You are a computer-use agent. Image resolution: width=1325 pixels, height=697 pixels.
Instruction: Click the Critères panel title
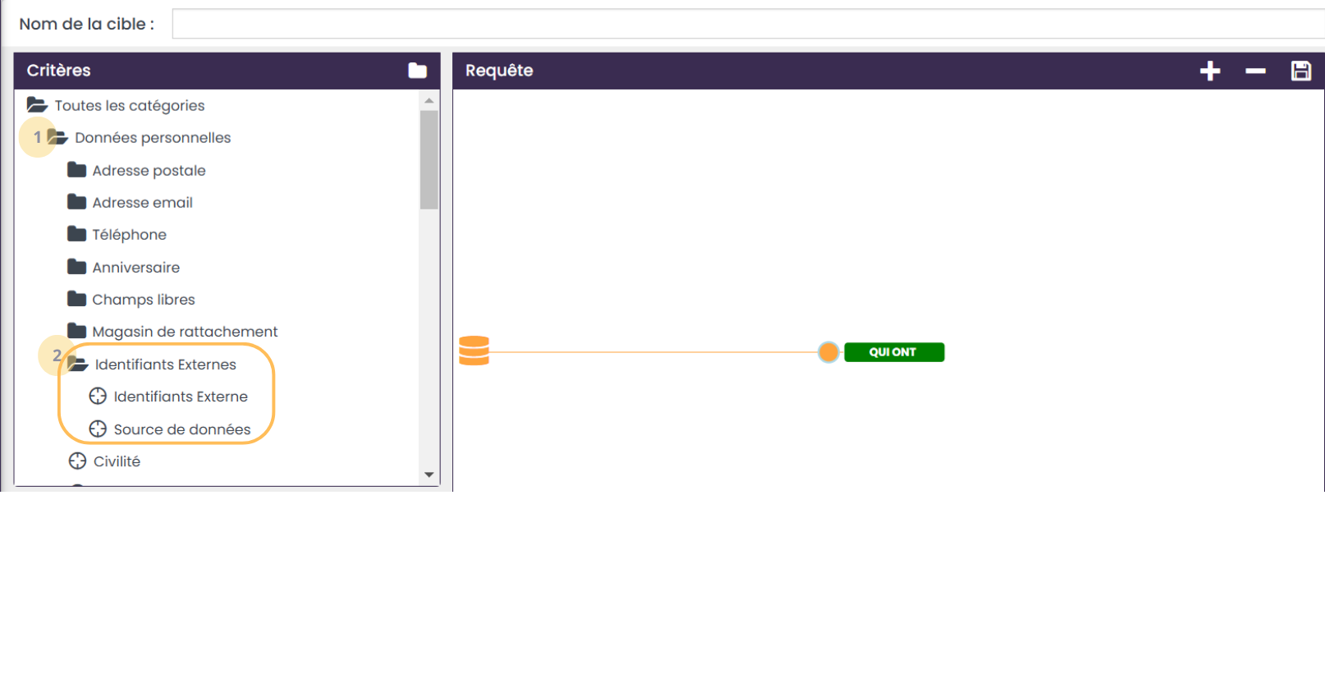[58, 71]
